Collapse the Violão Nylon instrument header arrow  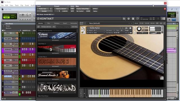(88, 28)
